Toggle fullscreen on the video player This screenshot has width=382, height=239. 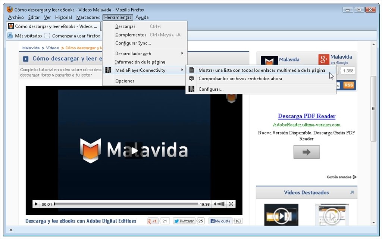[231, 204]
